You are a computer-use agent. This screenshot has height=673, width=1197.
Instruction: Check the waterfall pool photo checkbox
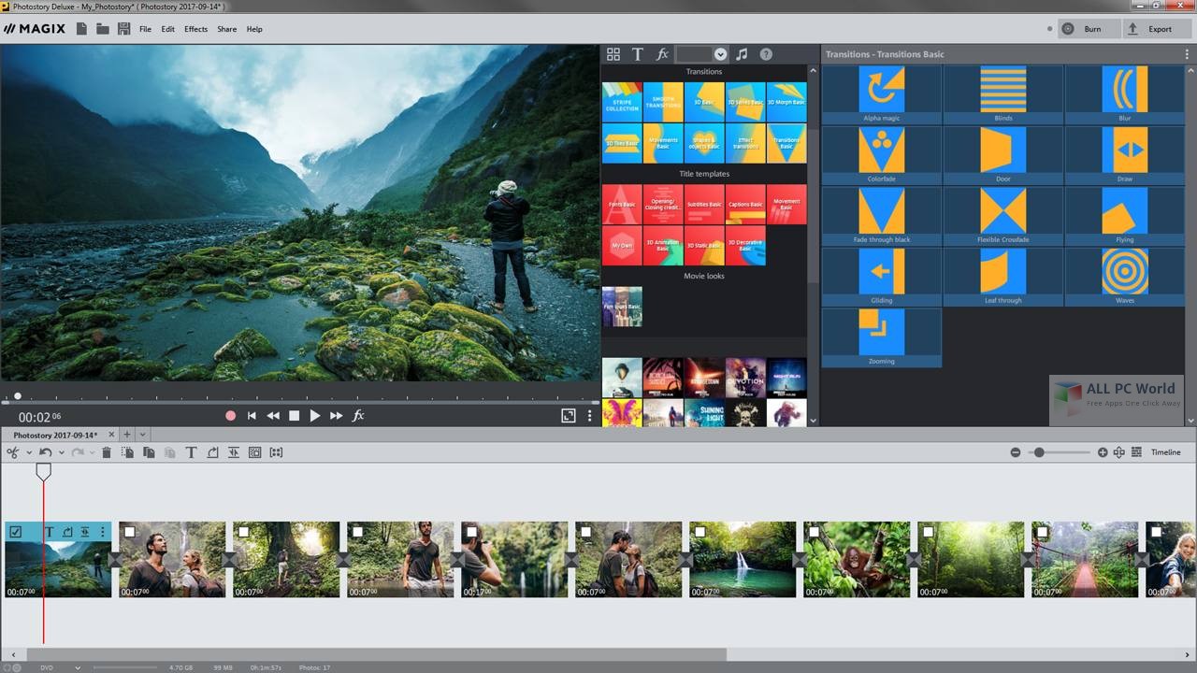[700, 531]
